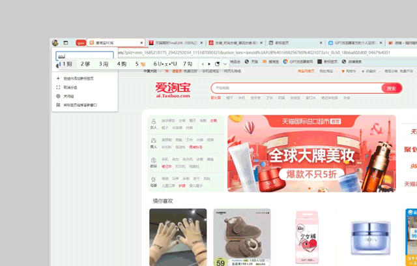This screenshot has height=266, width=417.
Task: Click the tab group name input field
Action: click(85, 55)
